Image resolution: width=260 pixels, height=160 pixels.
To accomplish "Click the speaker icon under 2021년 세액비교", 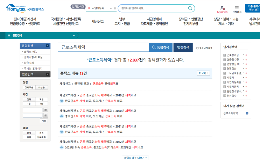I will pos(62,132).
